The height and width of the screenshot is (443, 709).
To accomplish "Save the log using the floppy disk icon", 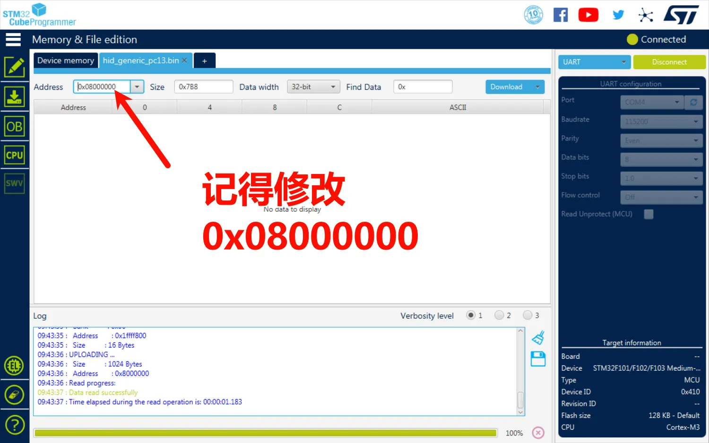I will 538,359.
